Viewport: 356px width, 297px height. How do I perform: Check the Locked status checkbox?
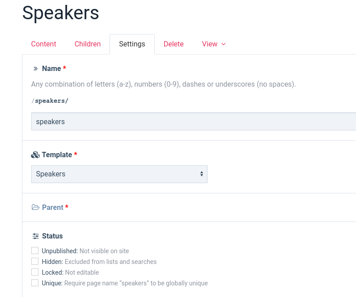35,272
